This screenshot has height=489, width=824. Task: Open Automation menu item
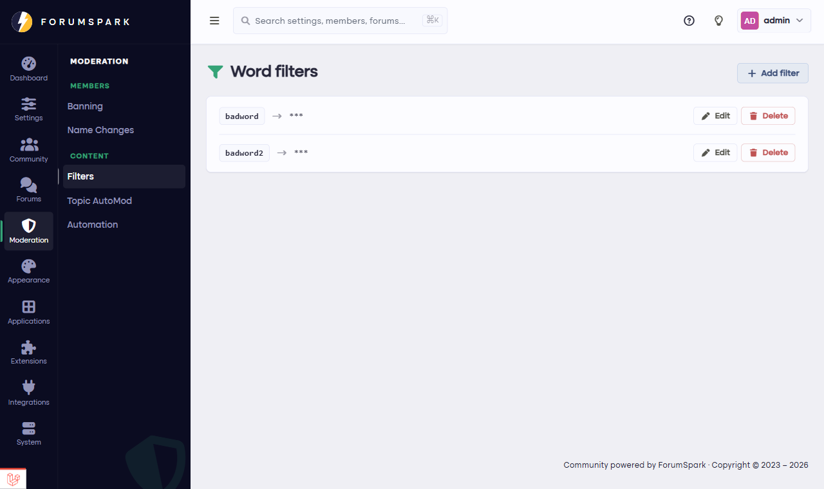124,225
